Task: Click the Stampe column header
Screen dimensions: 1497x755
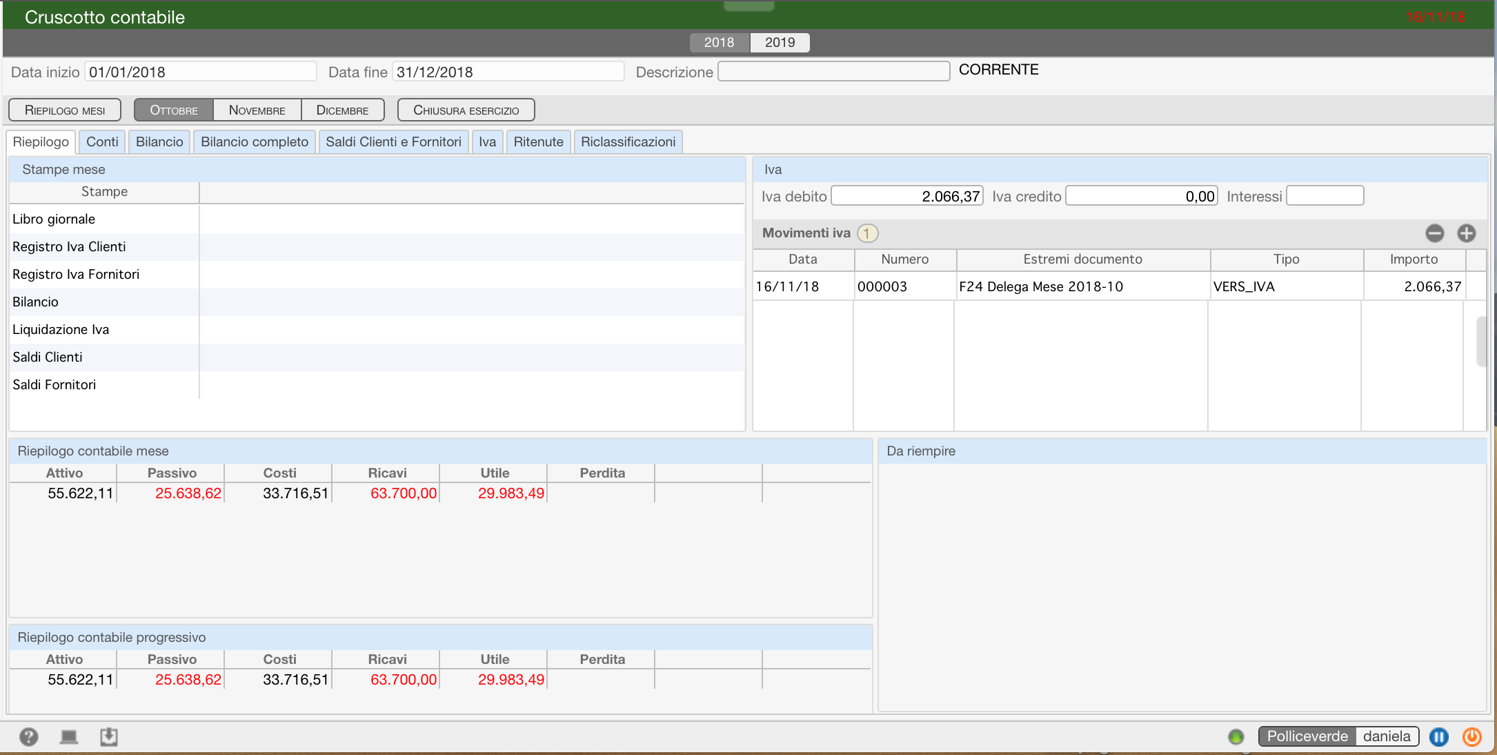Action: point(105,192)
